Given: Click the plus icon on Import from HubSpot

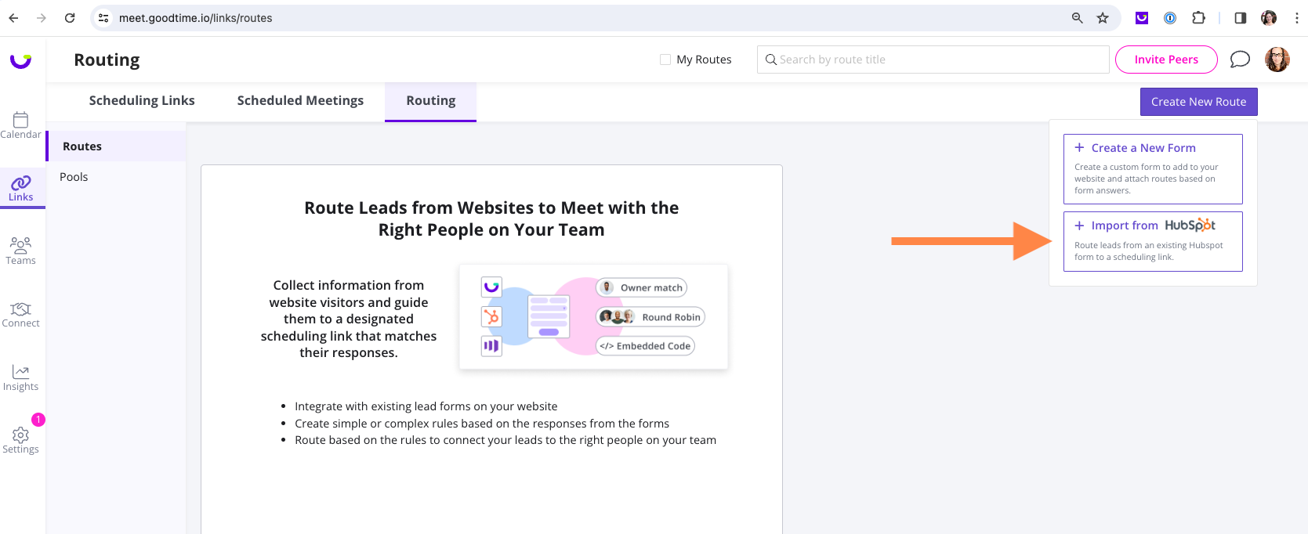Looking at the screenshot, I should (x=1079, y=226).
